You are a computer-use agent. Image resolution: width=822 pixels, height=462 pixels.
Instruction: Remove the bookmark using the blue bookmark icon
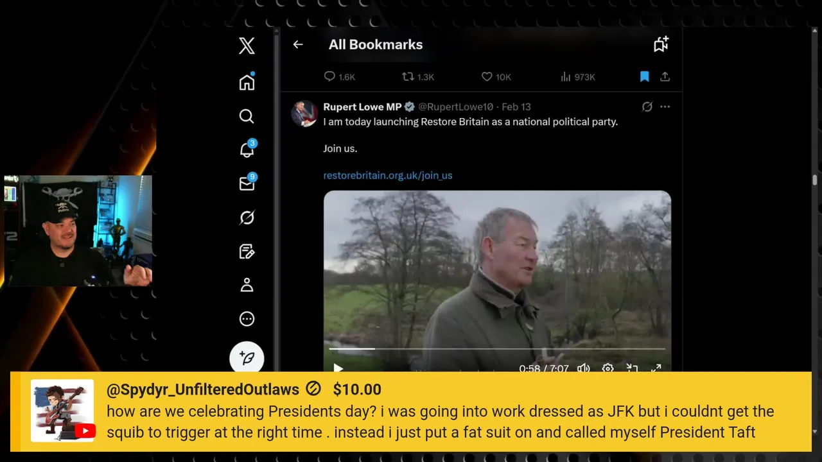645,77
